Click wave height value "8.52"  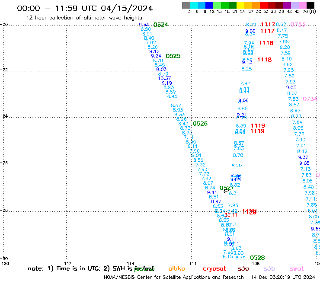pyautogui.click(x=198, y=160)
